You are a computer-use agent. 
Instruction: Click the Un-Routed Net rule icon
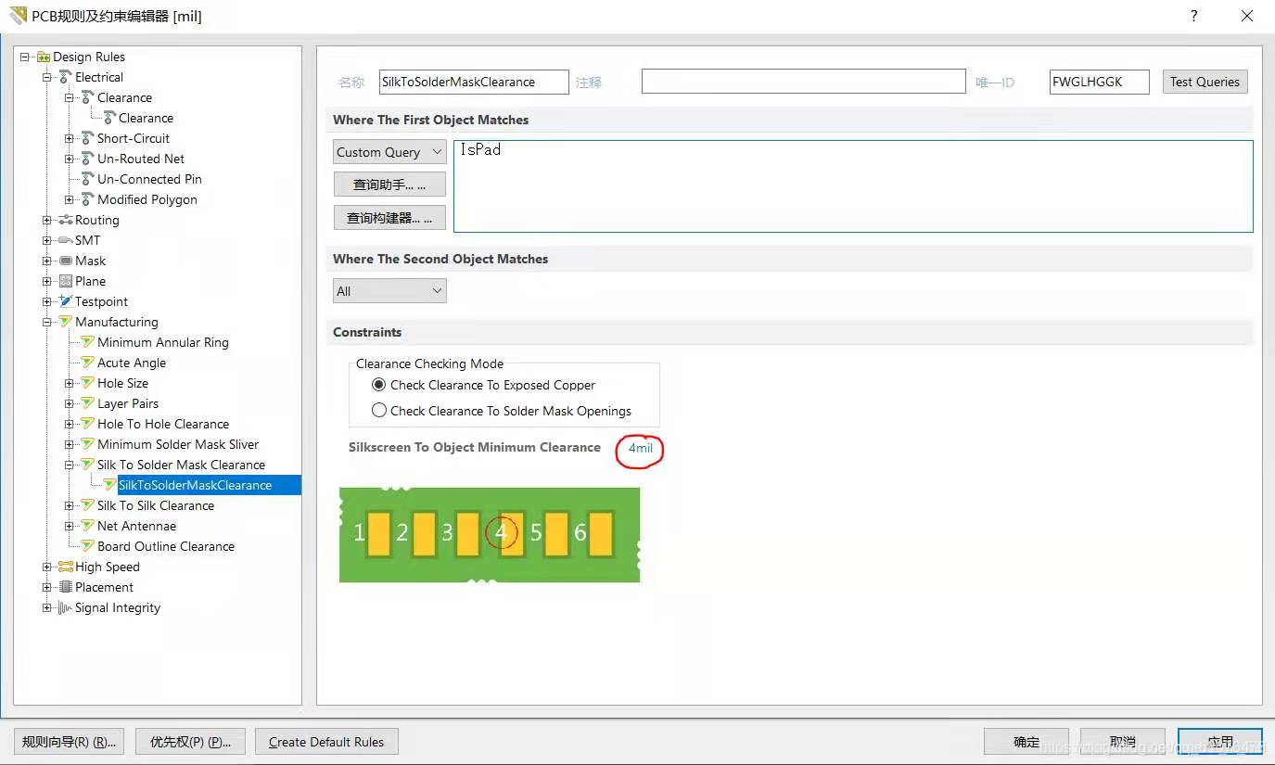tap(88, 159)
